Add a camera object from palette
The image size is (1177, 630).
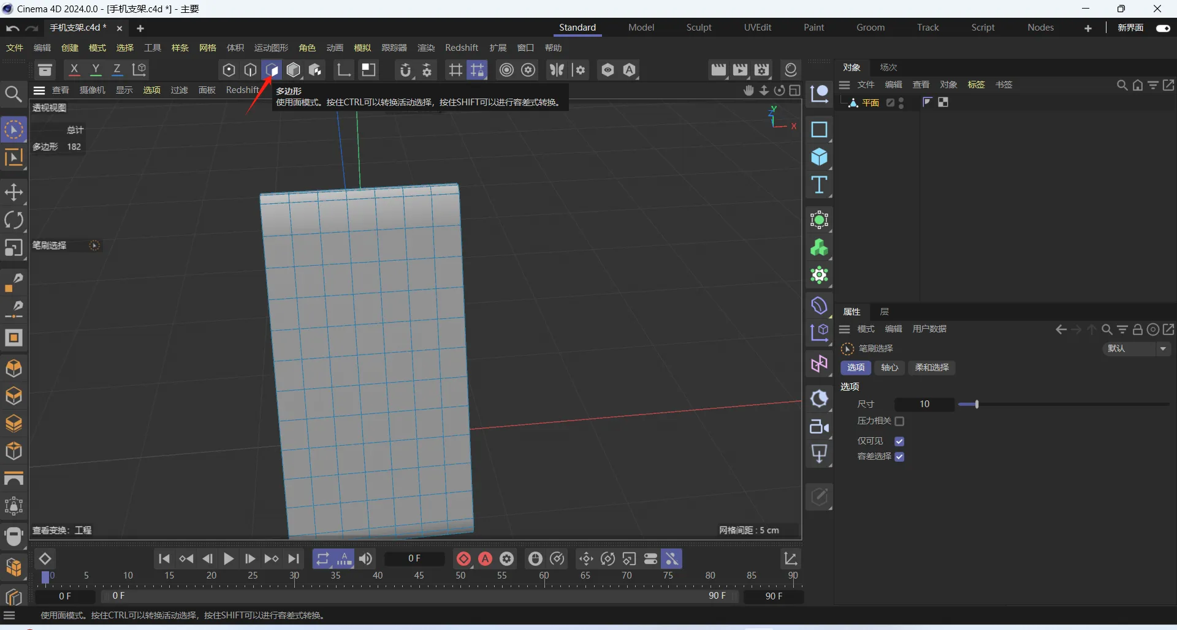point(819,427)
